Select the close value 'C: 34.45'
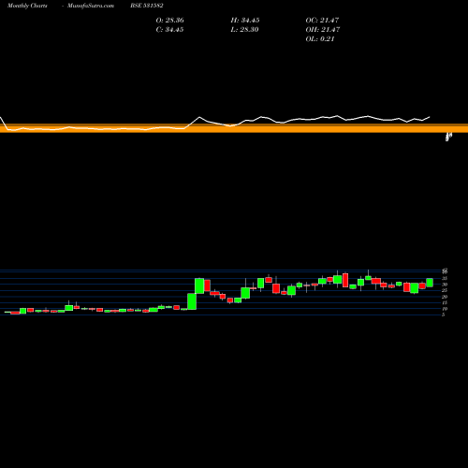Viewport: 468px width, 468px height. [169, 30]
